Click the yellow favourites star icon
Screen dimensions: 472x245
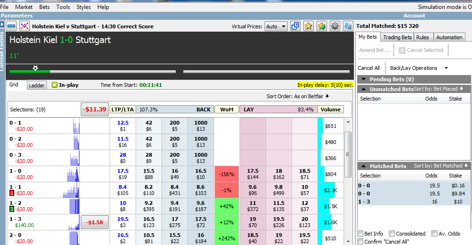point(308,26)
